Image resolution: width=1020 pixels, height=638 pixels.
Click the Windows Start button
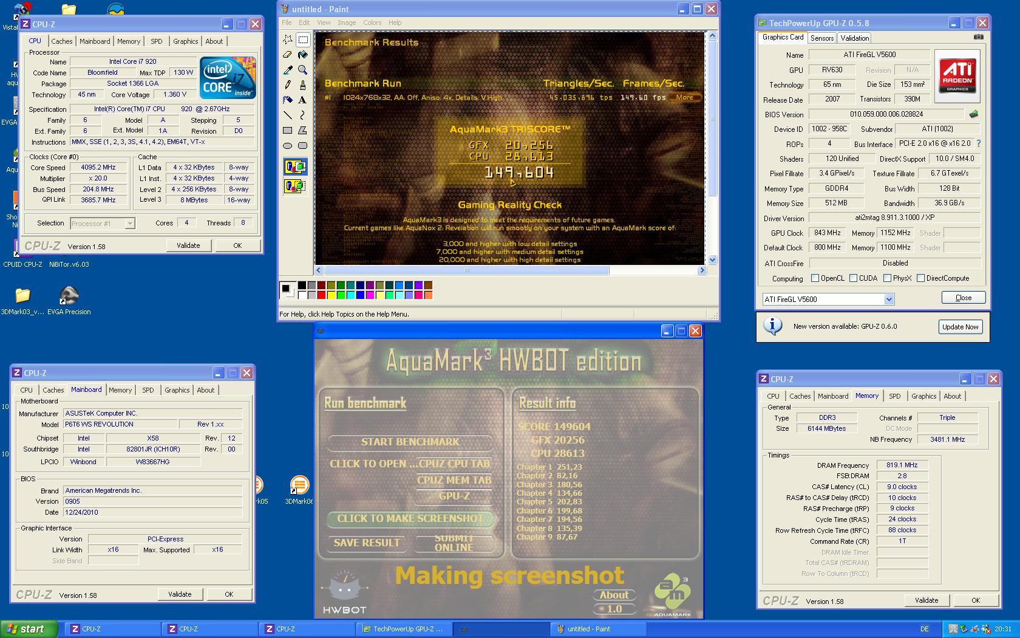[x=29, y=629]
